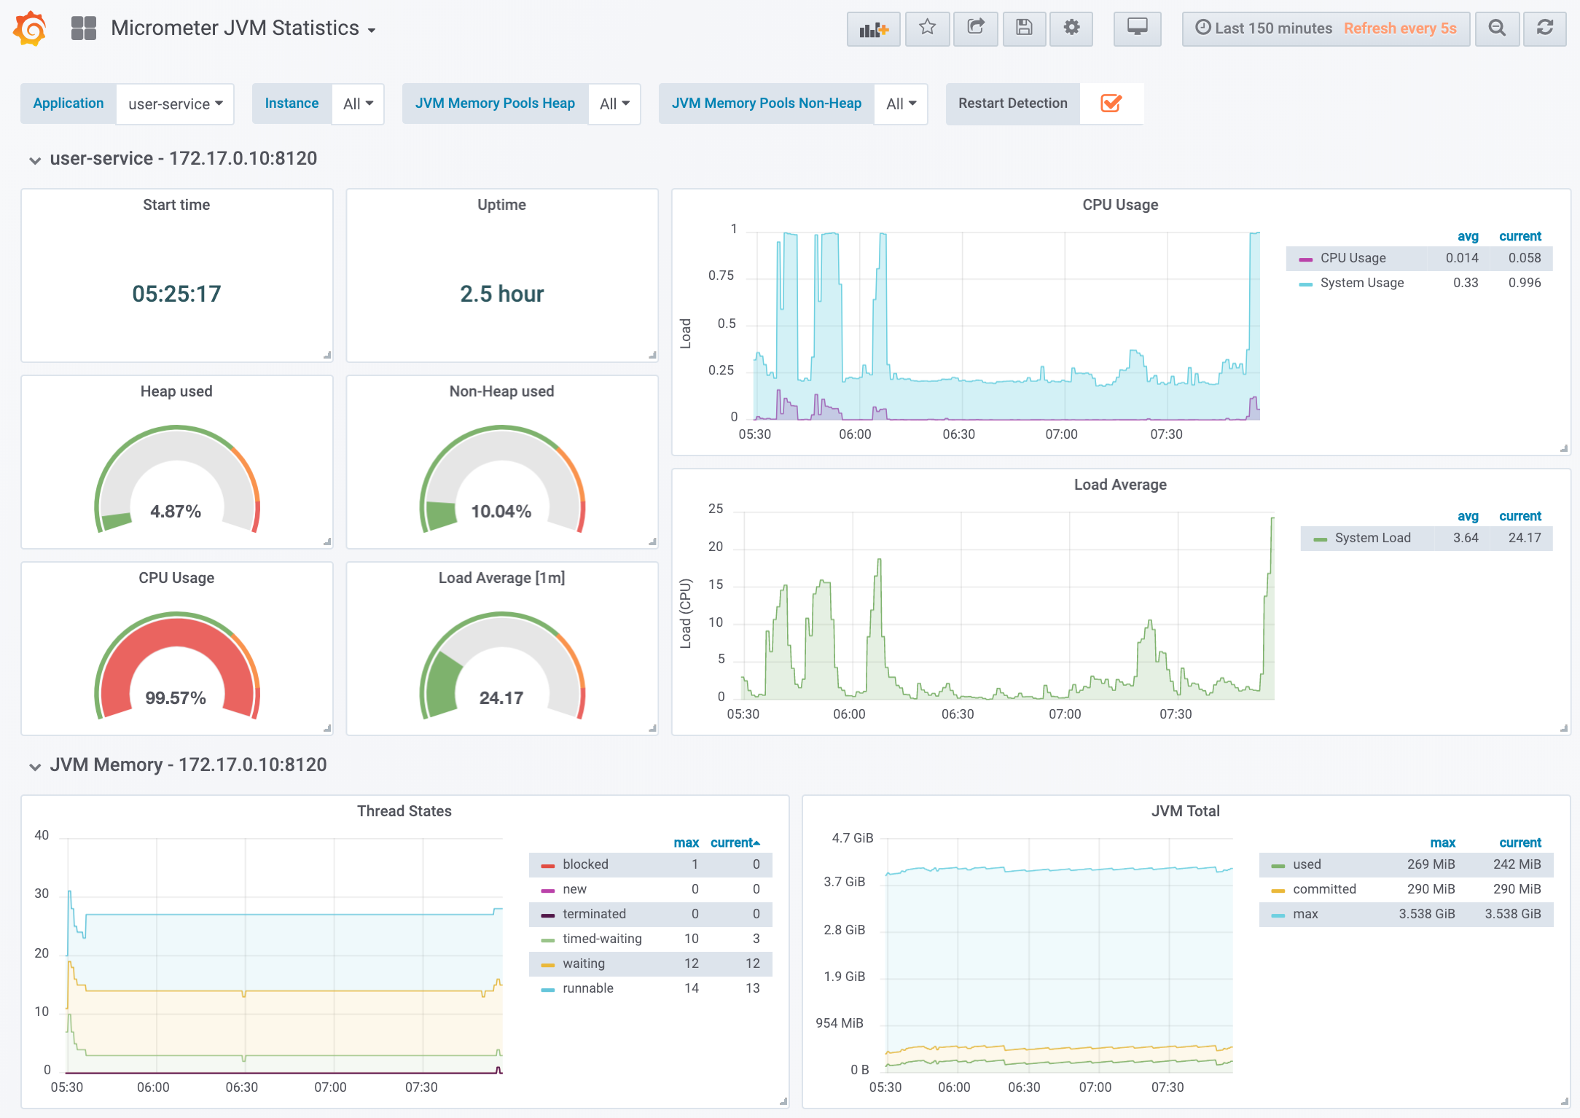Screen dimensions: 1580x1118
Task: Cycle view mode with monitor icon
Action: (x=1137, y=28)
